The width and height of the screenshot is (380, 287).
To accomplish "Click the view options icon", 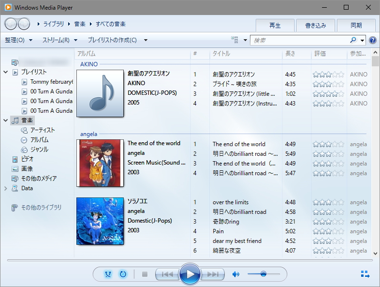I will 234,40.
